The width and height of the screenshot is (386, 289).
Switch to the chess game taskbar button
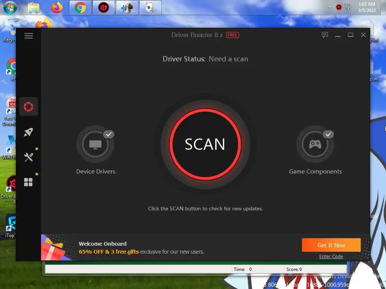[127, 8]
